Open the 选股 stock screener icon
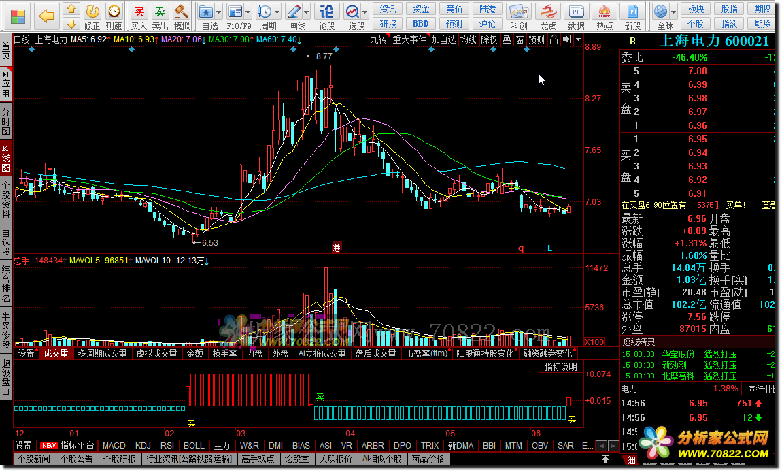Screen dimensions: 782x471 click(353, 11)
